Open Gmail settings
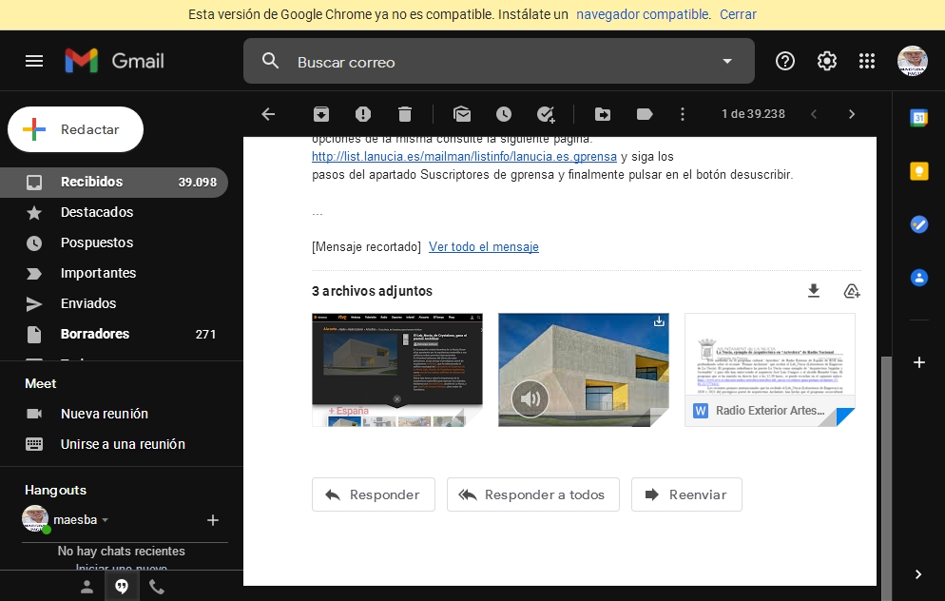Screen dimensions: 945x601 [x=826, y=61]
